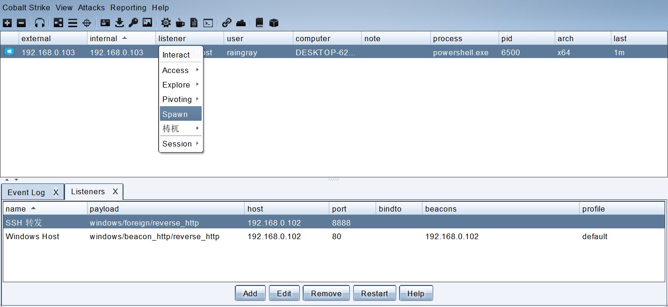Click the Help button below listeners

coord(416,293)
